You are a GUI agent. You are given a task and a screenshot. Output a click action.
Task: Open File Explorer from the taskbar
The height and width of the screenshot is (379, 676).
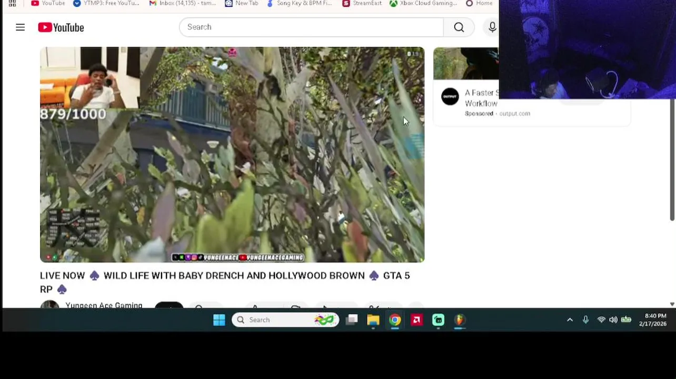[x=373, y=320]
